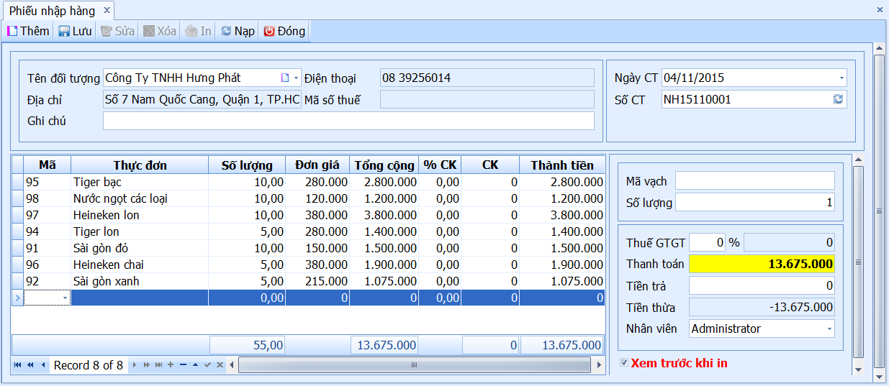Print with the In toolbar button
The height and width of the screenshot is (386, 889).
[x=199, y=31]
